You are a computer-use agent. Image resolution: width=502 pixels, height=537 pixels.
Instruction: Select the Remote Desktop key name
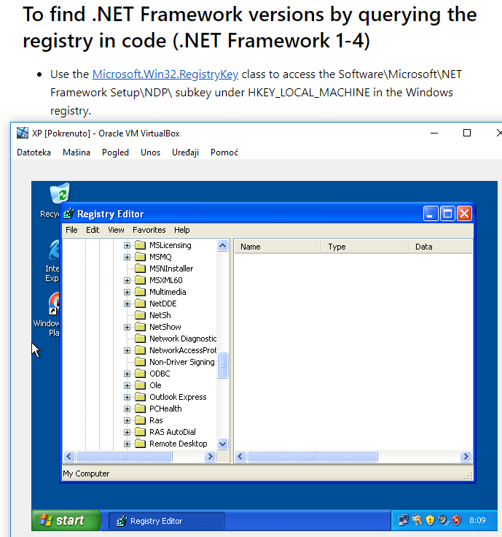tap(179, 444)
